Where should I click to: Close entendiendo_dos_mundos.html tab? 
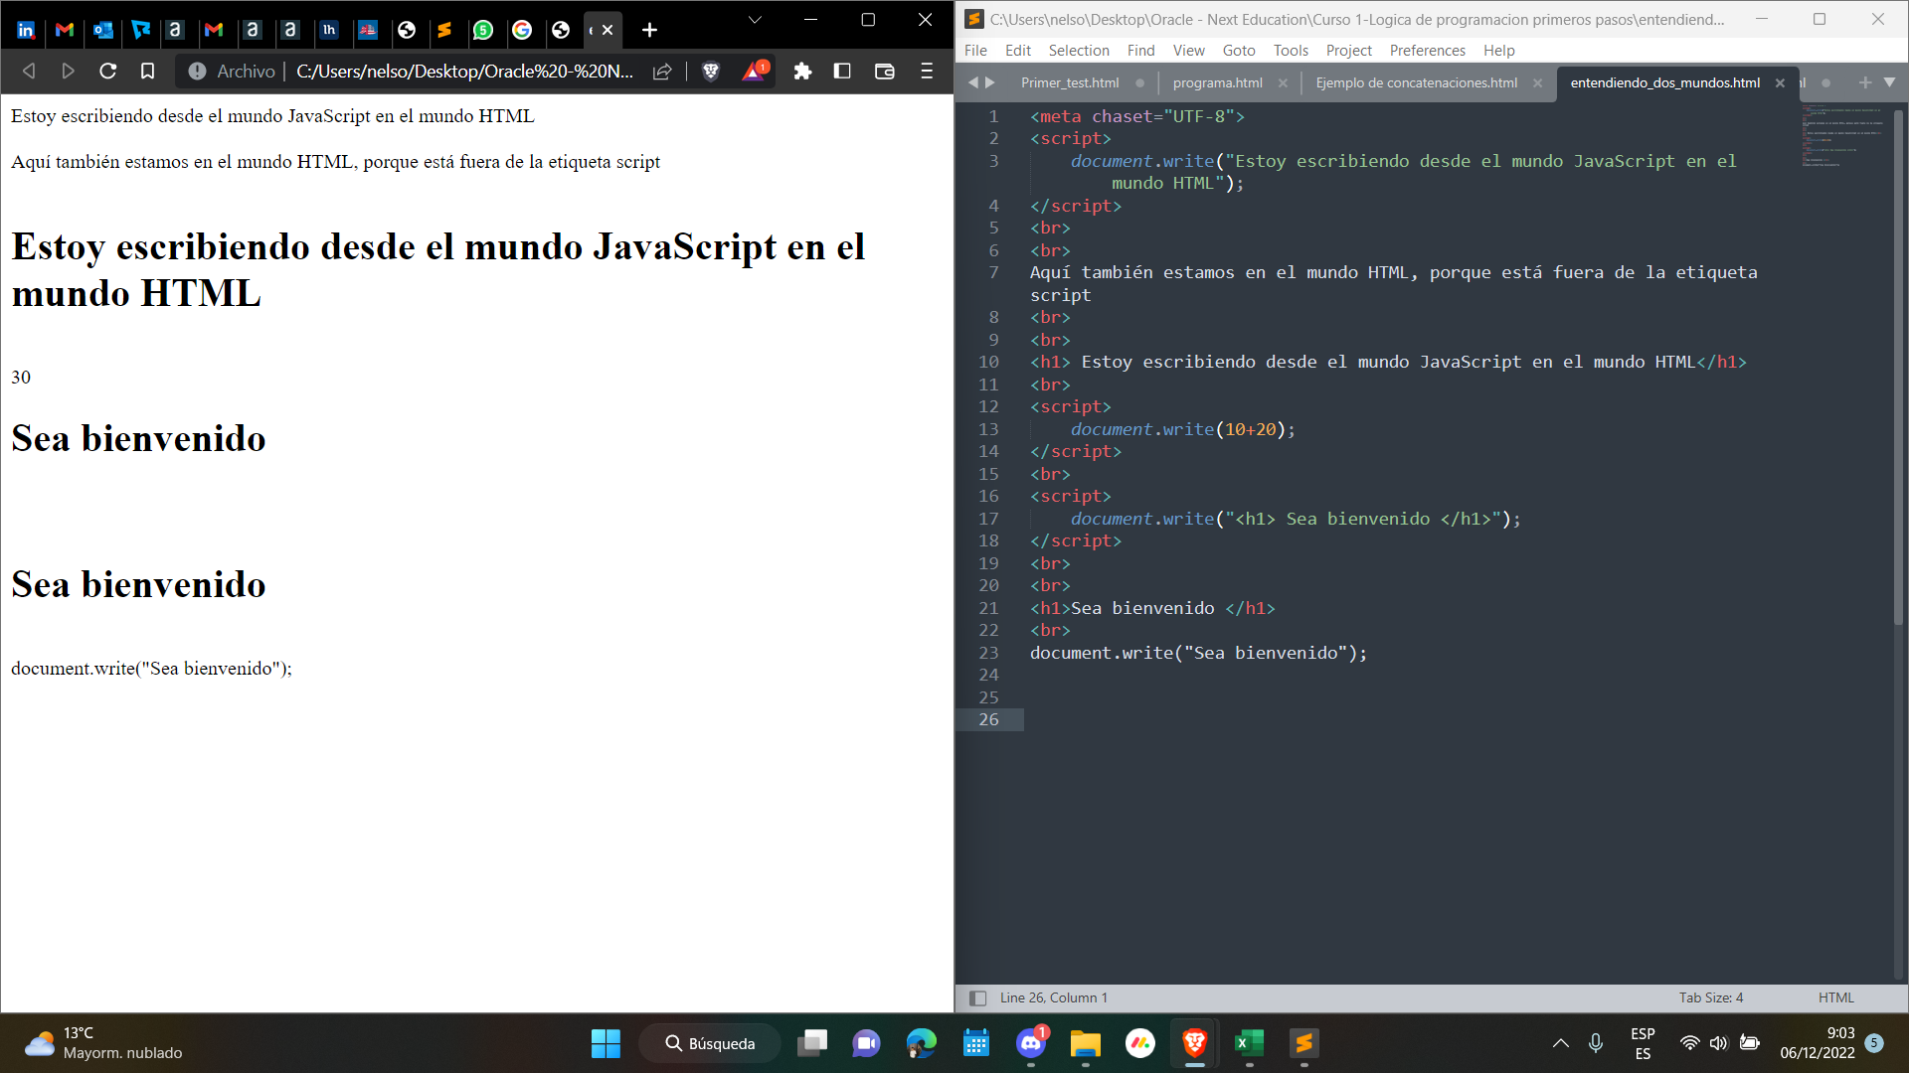point(1780,82)
